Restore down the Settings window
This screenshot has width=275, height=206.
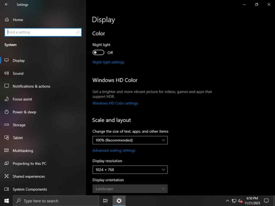(x=256, y=4)
